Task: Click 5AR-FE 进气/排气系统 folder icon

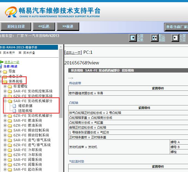Action: pyautogui.click(x=10, y=140)
